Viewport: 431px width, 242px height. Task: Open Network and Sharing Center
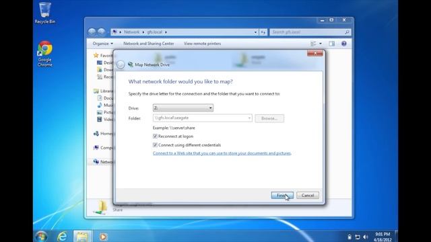(x=148, y=44)
